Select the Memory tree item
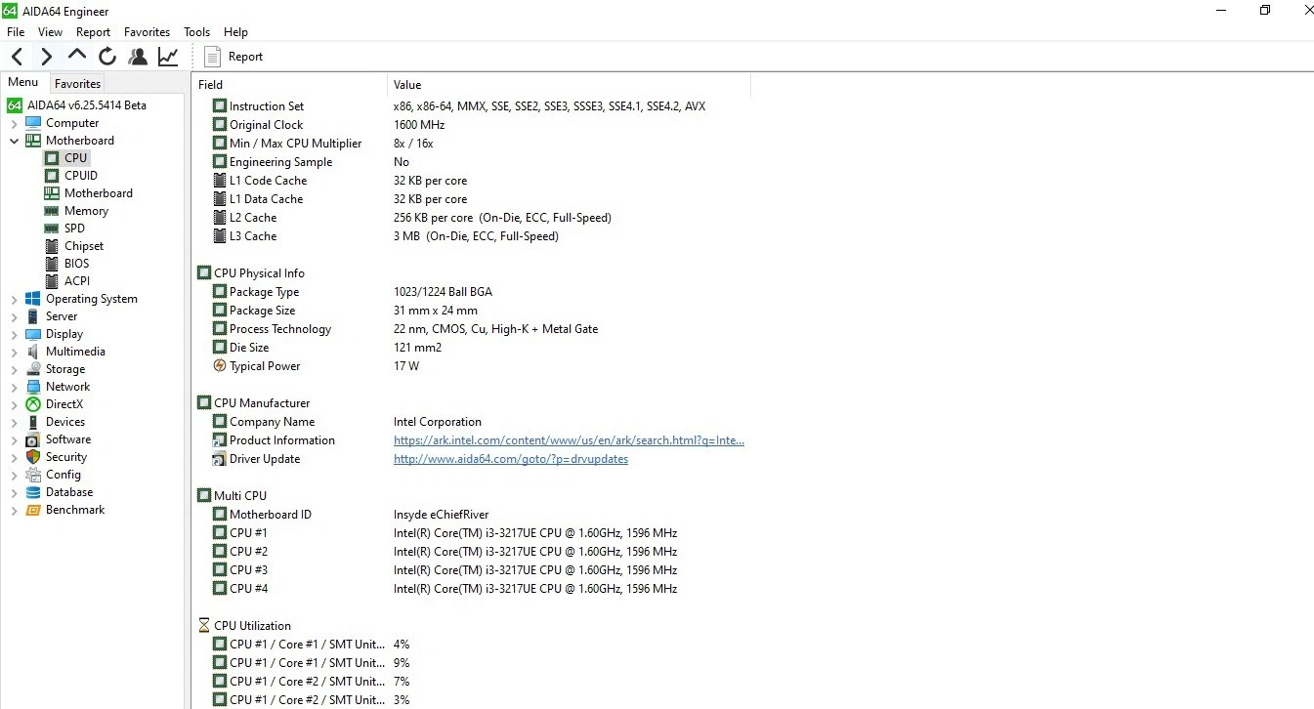Image resolution: width=1314 pixels, height=709 pixels. 86,211
